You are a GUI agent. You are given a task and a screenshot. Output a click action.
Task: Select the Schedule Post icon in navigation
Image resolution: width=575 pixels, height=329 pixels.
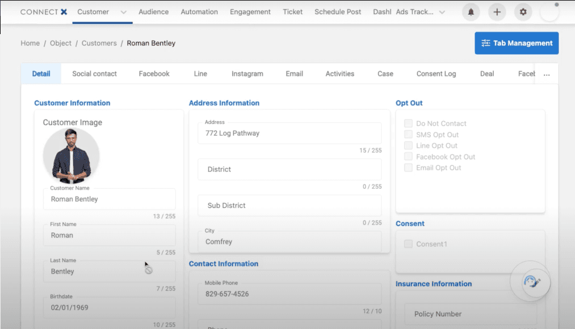[x=337, y=11]
